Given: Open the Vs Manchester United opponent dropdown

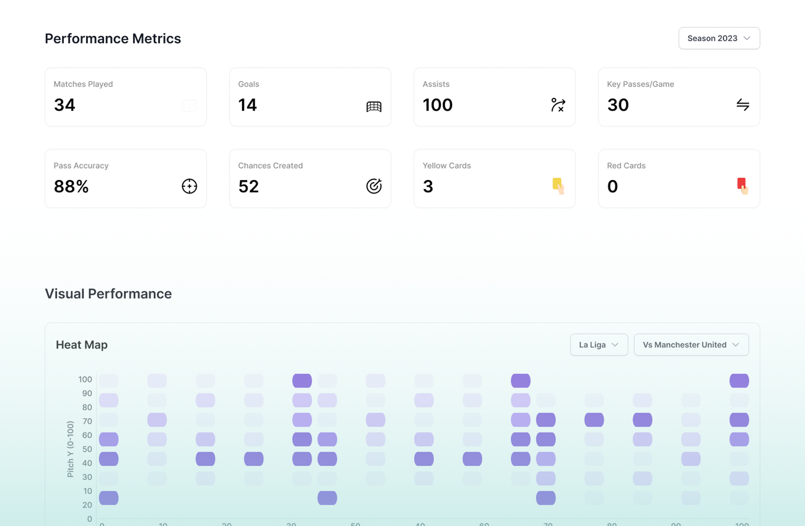Looking at the screenshot, I should coord(691,345).
